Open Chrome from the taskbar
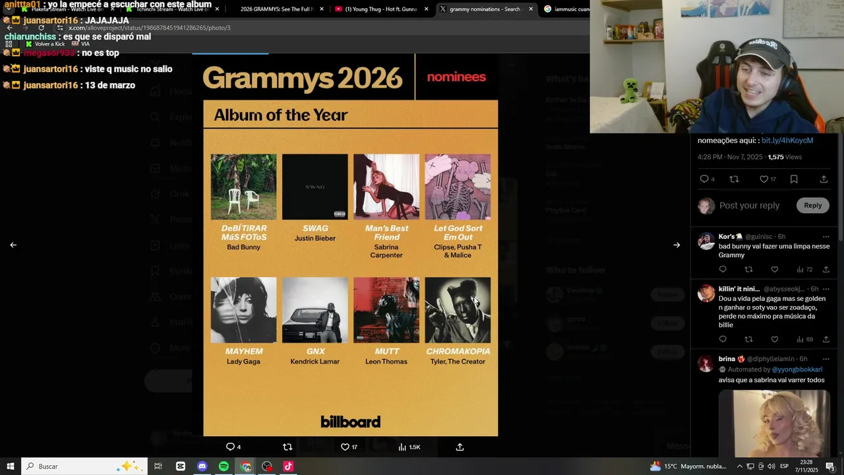This screenshot has width=844, height=475. [245, 466]
